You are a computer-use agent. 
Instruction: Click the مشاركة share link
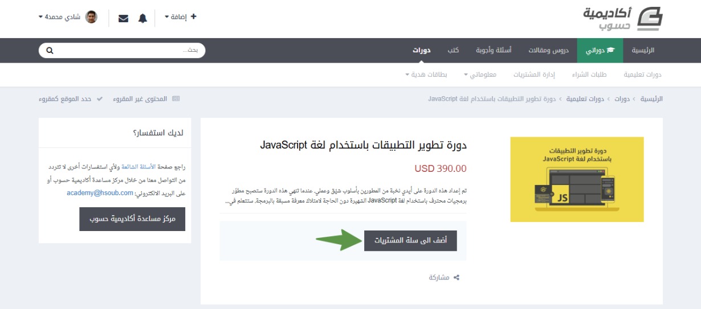[445, 278]
